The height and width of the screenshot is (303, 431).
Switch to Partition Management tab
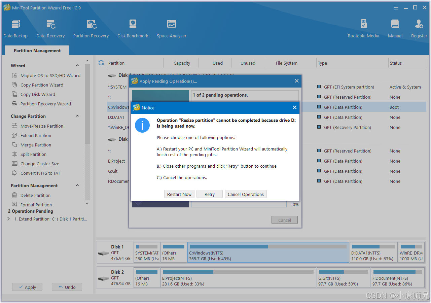click(x=37, y=50)
